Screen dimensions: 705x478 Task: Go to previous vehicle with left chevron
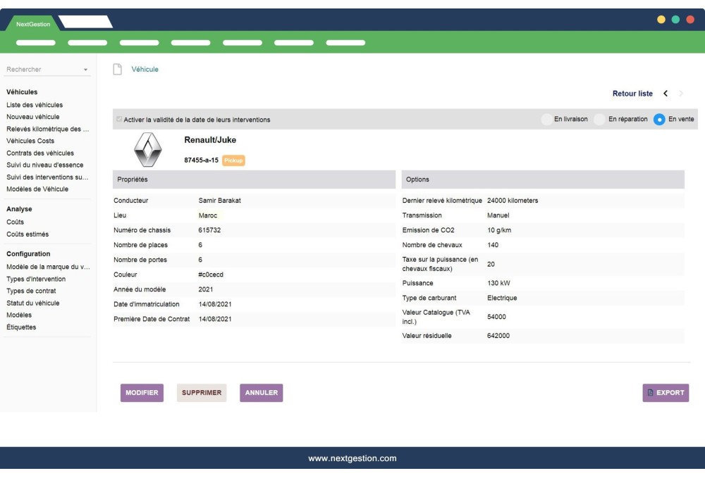[666, 94]
